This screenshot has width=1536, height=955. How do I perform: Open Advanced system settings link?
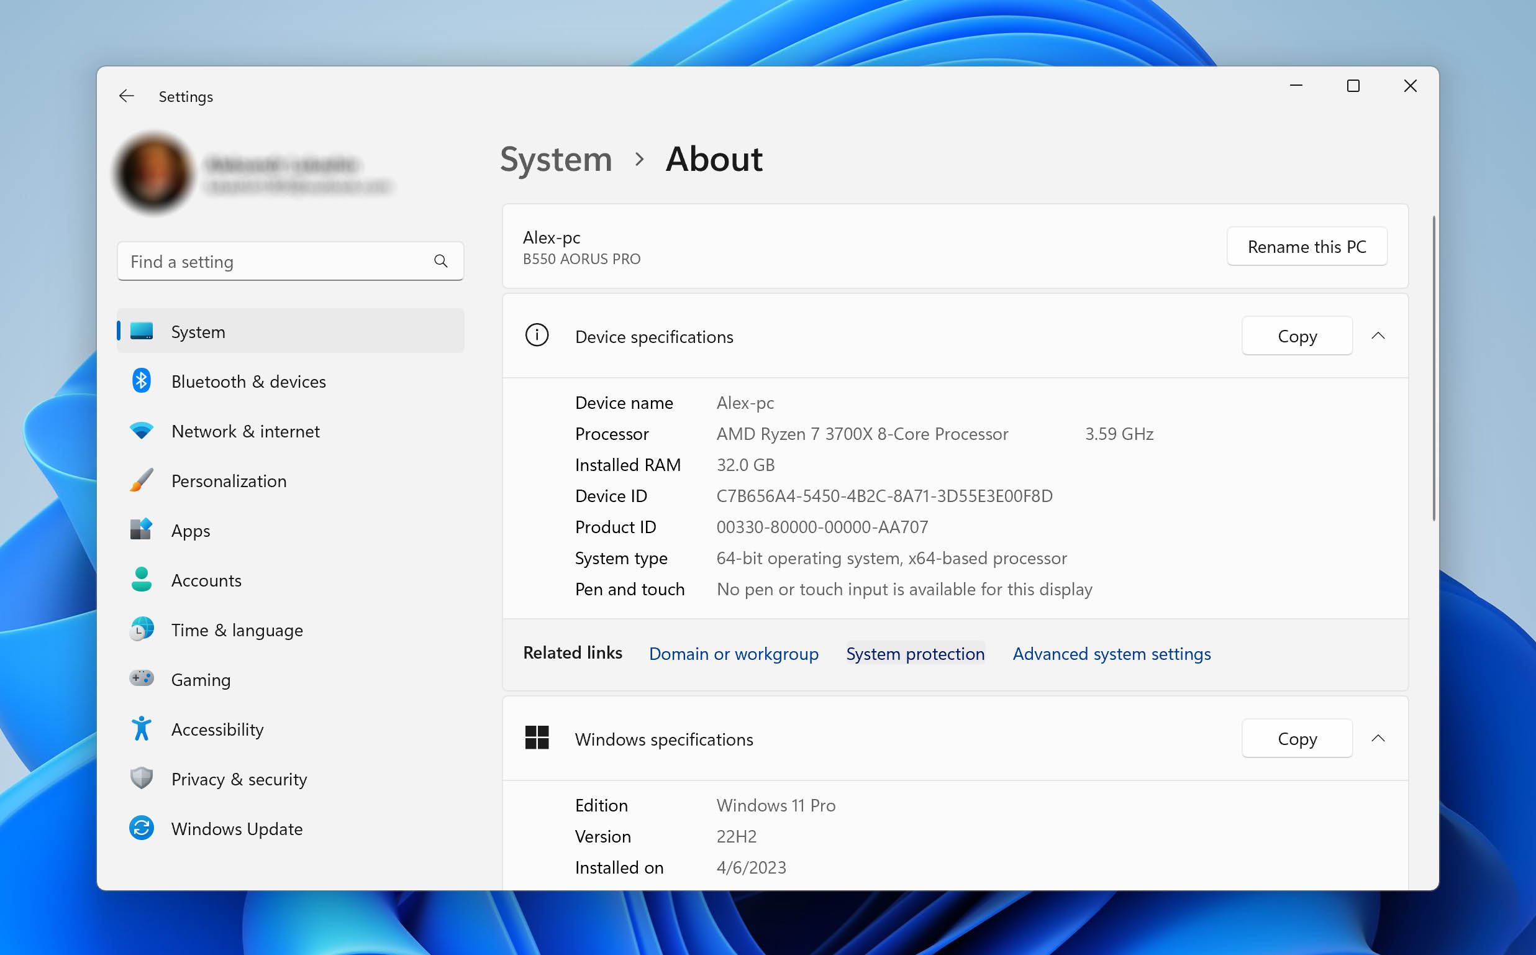pyautogui.click(x=1112, y=653)
